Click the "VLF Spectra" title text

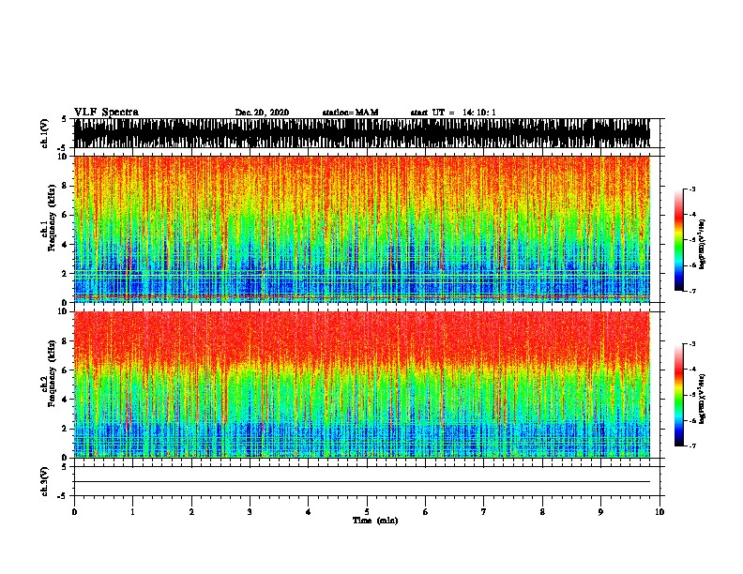106,113
